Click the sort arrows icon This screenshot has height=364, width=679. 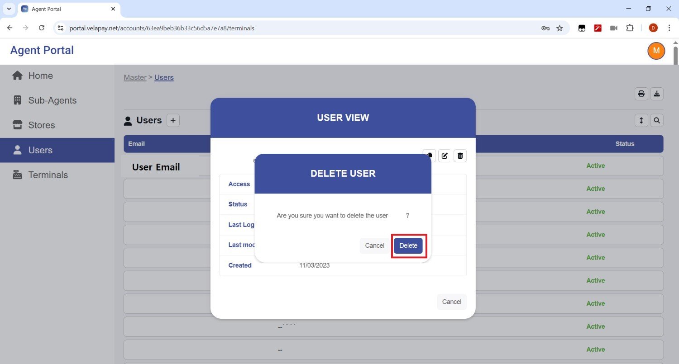coord(641,120)
